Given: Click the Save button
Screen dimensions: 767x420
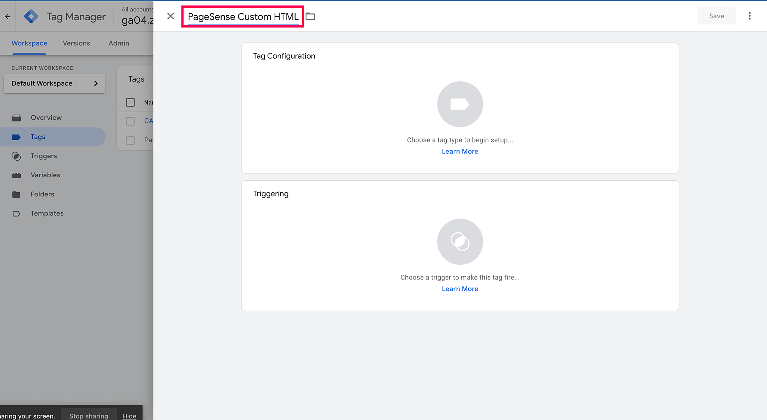Looking at the screenshot, I should tap(716, 16).
